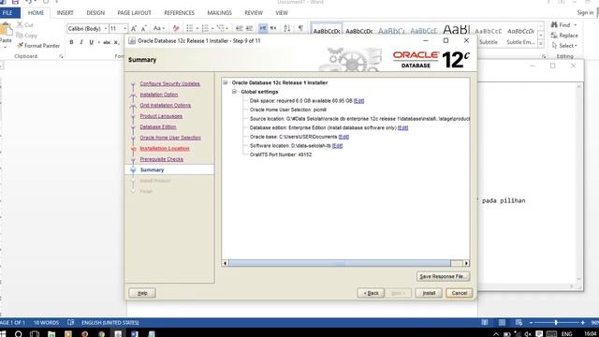
Task: Click the Sort icon in paragraph group
Action: click(x=287, y=28)
